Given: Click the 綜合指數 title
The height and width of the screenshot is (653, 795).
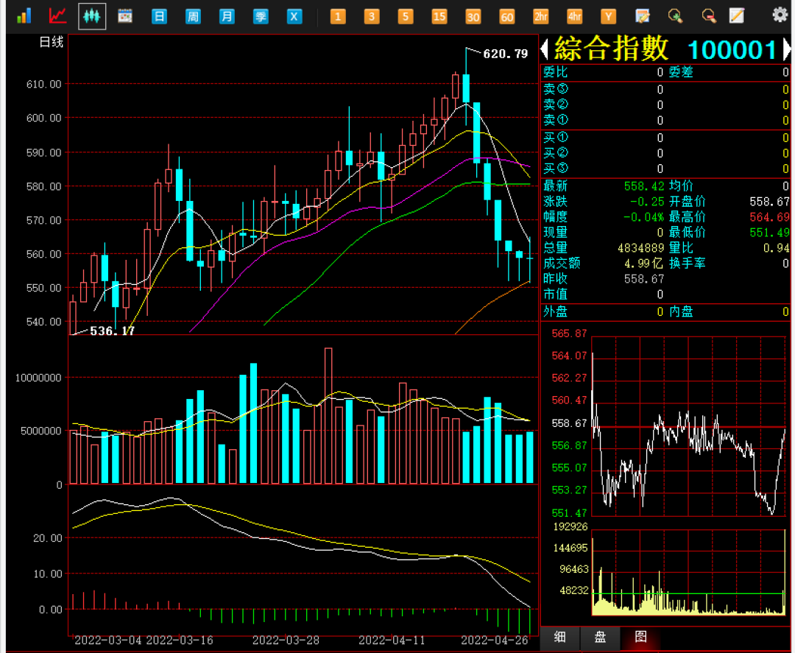Looking at the screenshot, I should [x=612, y=49].
